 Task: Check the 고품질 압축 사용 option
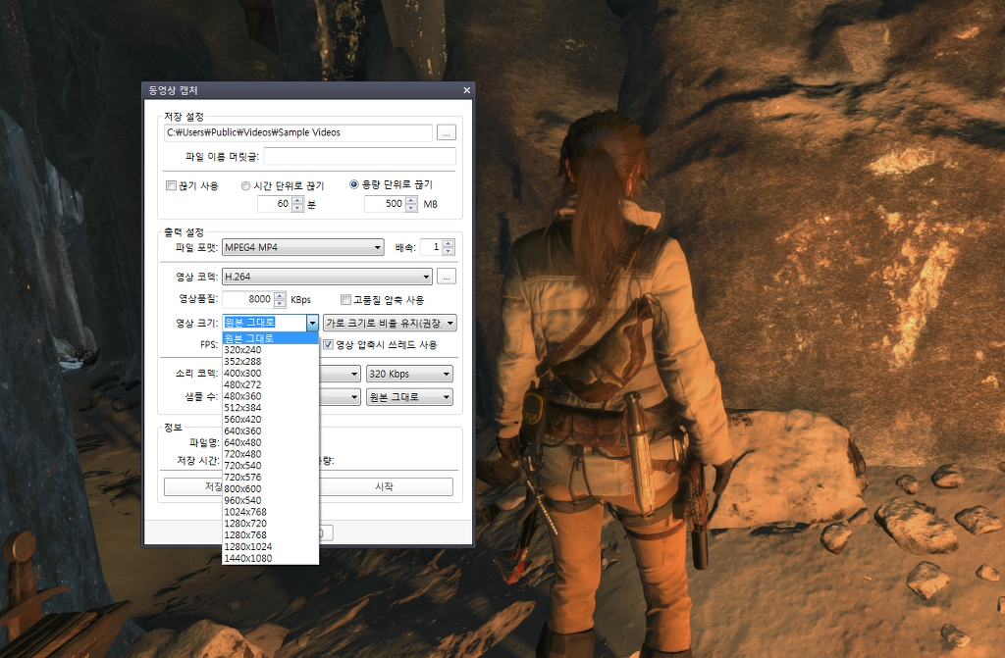345,300
